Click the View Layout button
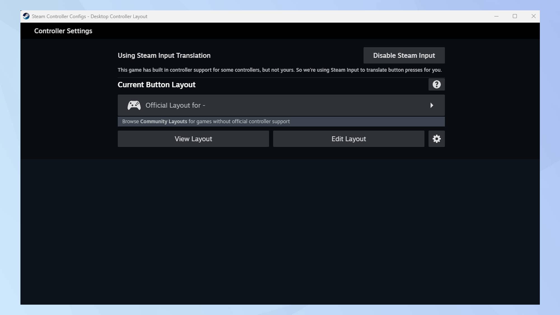This screenshot has height=315, width=560. (x=193, y=139)
